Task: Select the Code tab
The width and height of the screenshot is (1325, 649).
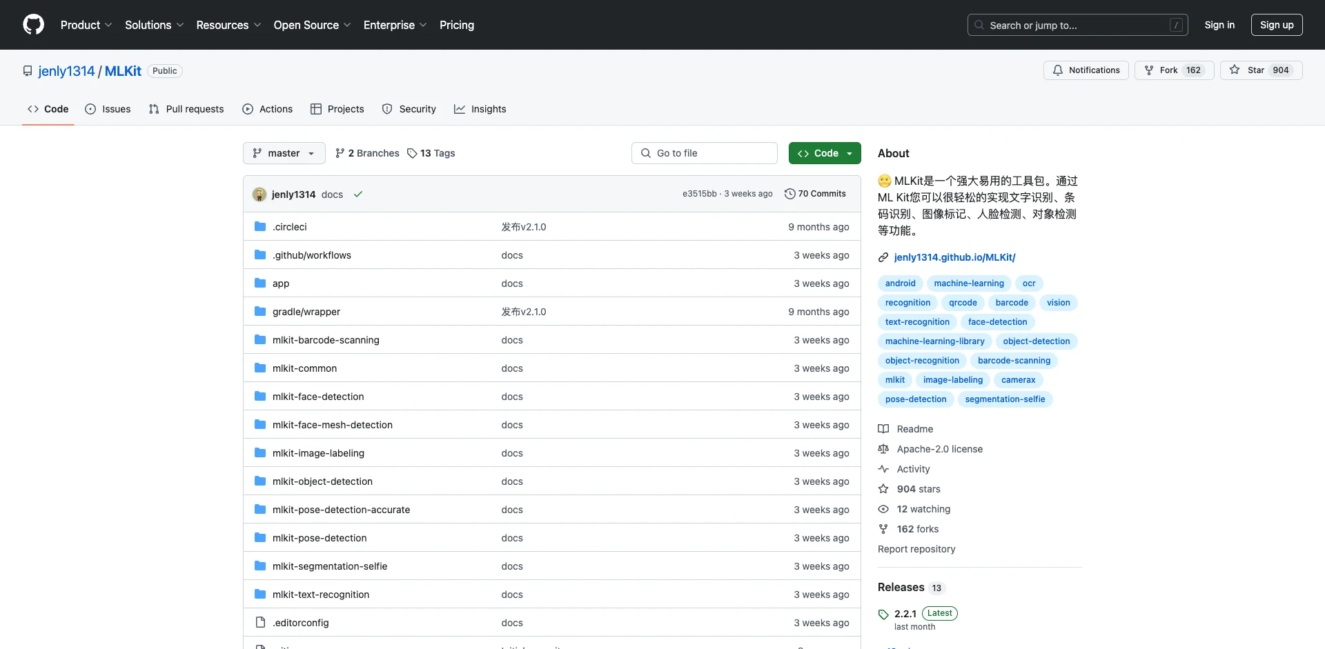Action: pos(48,109)
